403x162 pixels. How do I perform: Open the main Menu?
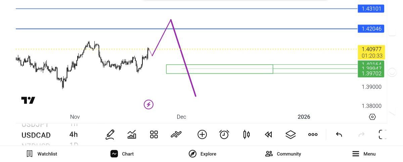coord(364,154)
